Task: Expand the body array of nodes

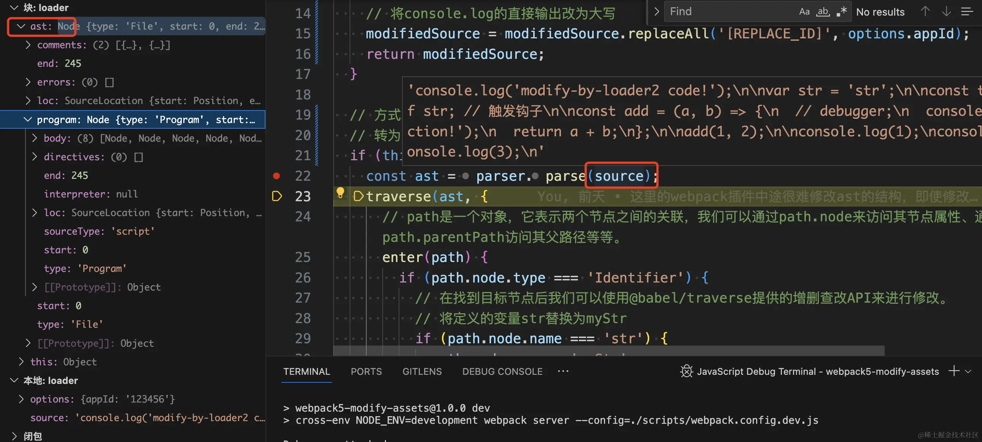Action: [x=35, y=138]
